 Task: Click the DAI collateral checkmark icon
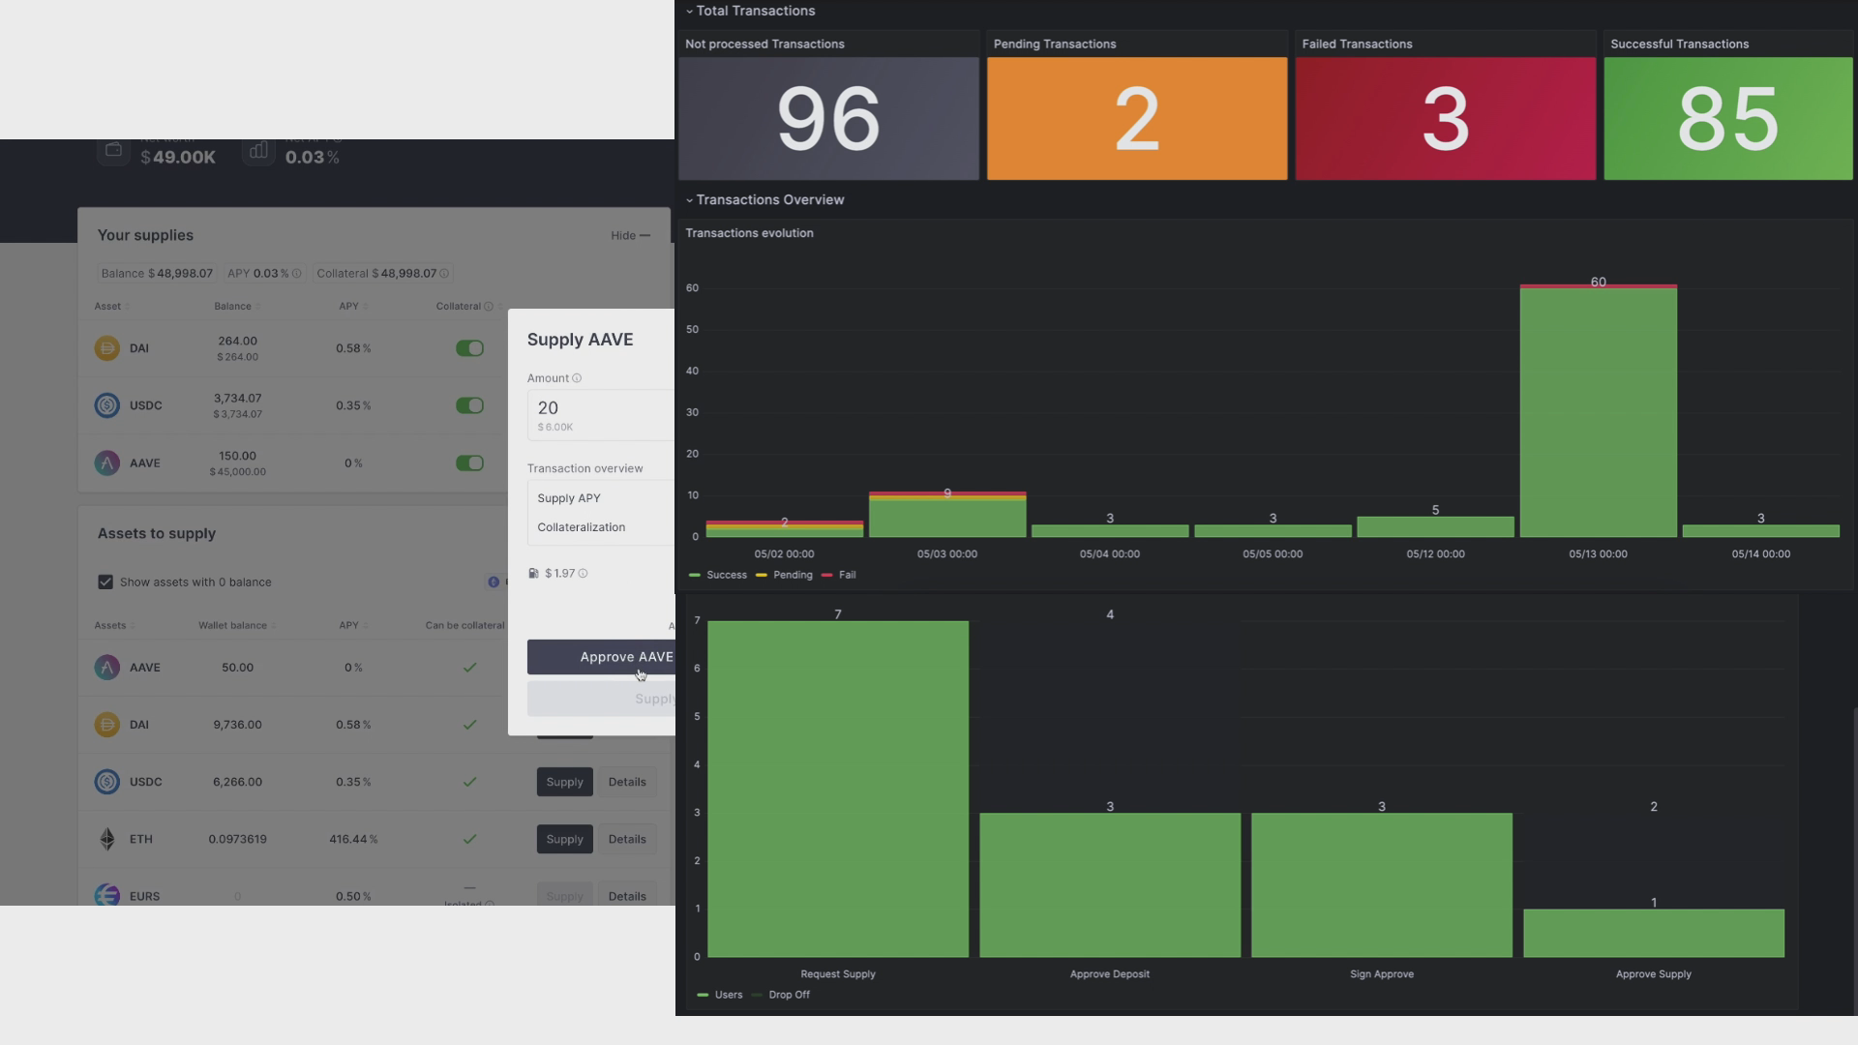[469, 725]
